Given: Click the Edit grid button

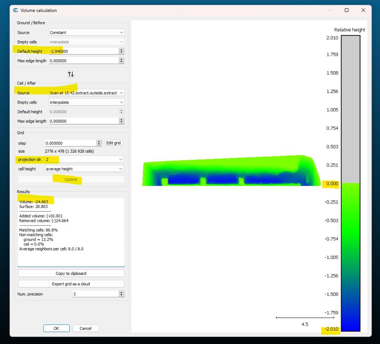Looking at the screenshot, I should (x=113, y=143).
